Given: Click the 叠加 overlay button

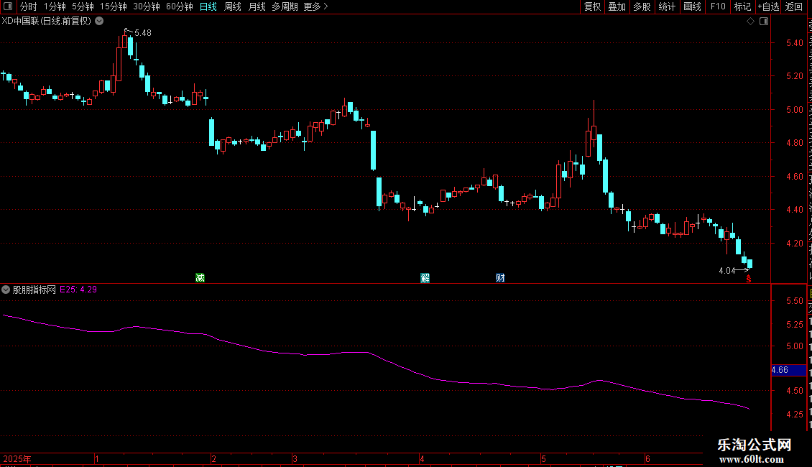Looking at the screenshot, I should 617,6.
